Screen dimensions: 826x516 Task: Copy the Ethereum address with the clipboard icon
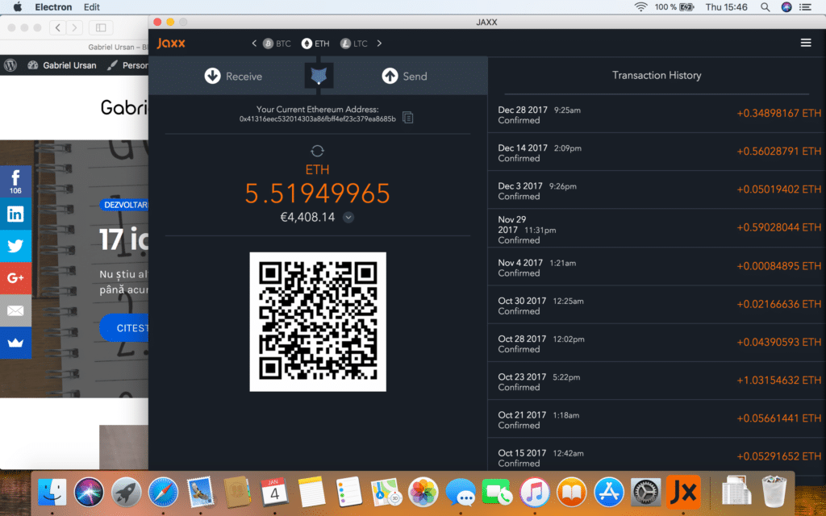point(407,117)
